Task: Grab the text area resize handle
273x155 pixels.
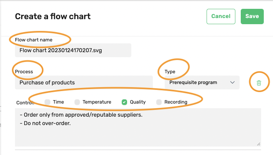Action: (x=258, y=144)
